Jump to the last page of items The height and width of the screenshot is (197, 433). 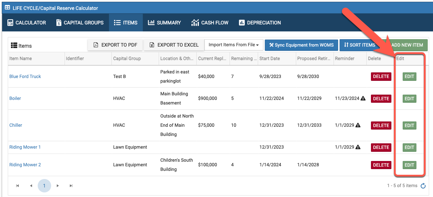(71, 186)
